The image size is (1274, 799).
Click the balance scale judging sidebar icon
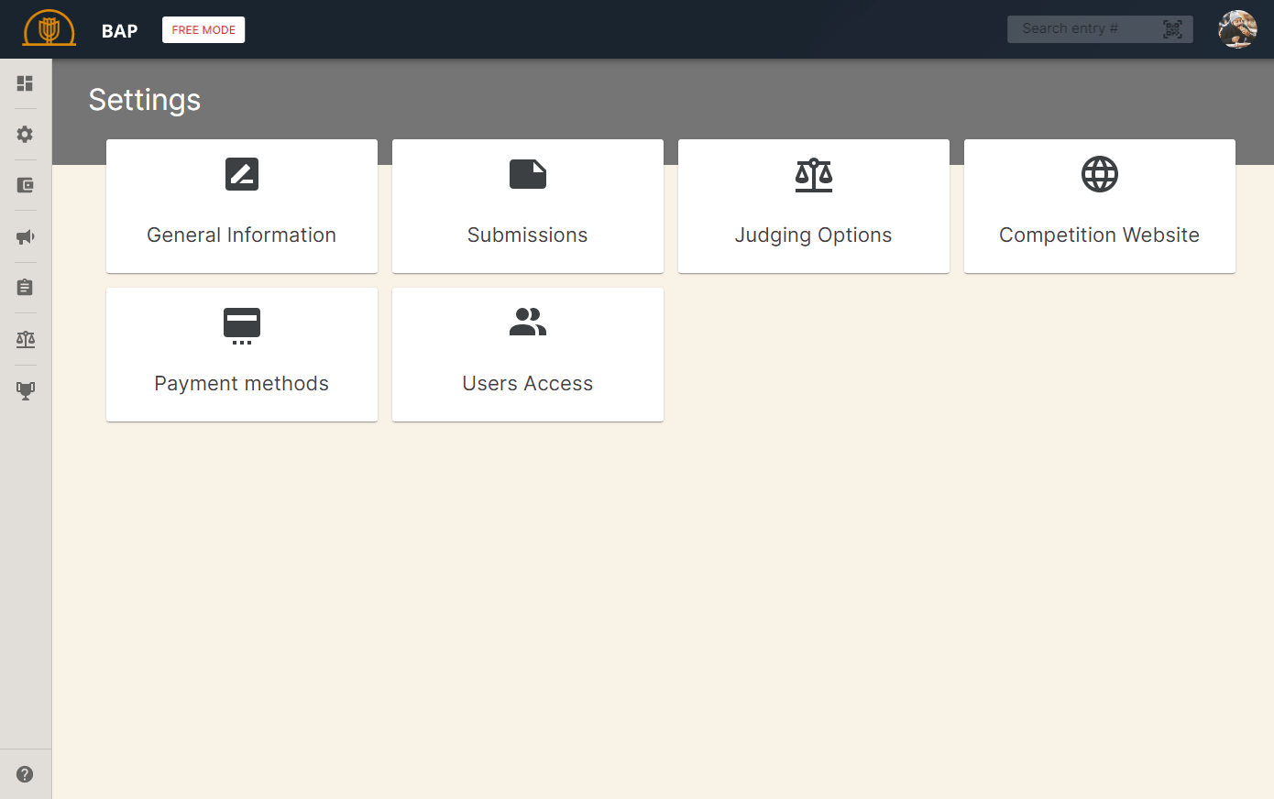[x=25, y=340]
